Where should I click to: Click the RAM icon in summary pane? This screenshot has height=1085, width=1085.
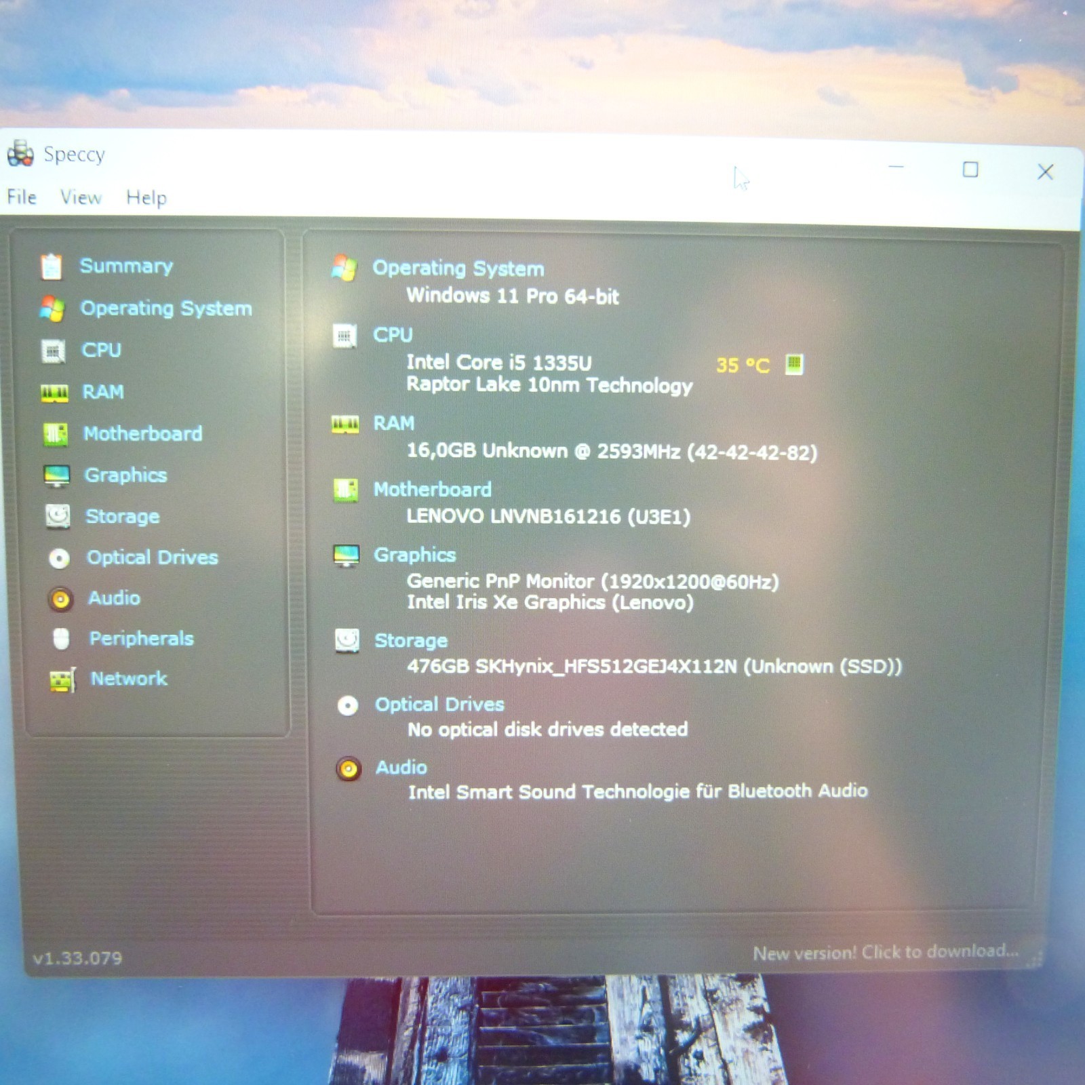point(345,425)
